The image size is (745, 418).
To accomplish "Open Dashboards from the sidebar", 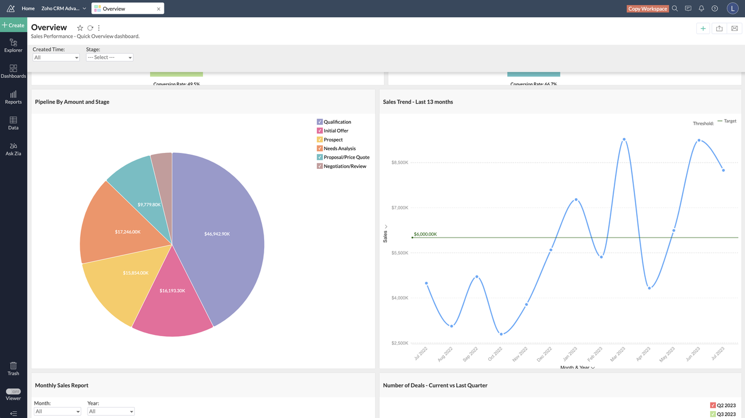I will click(13, 71).
